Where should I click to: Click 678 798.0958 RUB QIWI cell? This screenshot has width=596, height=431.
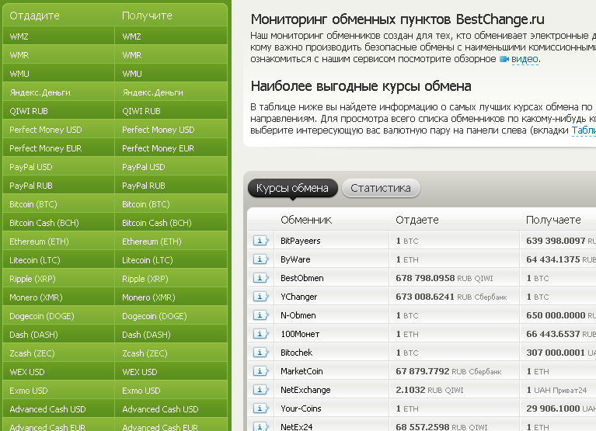pyautogui.click(x=454, y=278)
